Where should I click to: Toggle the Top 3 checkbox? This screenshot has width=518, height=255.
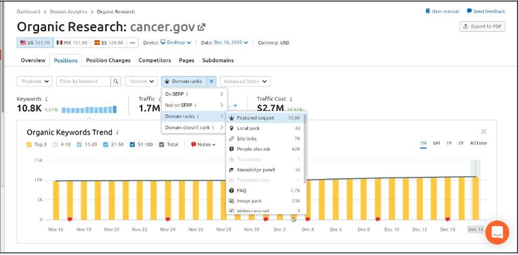point(29,145)
